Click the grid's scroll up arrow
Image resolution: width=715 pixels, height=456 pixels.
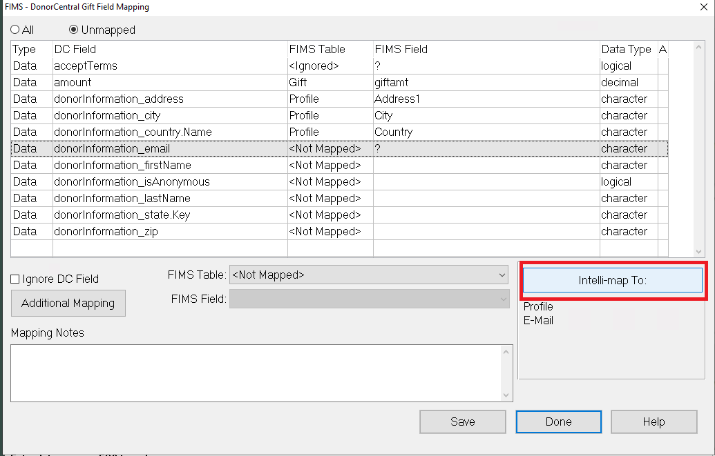(698, 47)
